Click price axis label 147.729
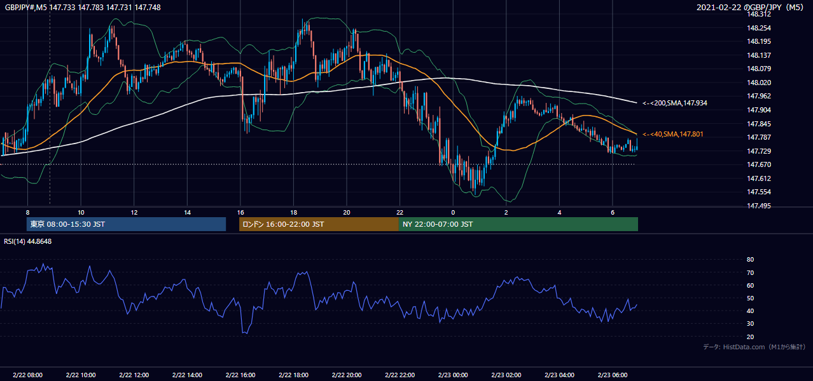The image size is (813, 381). click(x=759, y=151)
